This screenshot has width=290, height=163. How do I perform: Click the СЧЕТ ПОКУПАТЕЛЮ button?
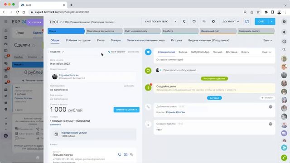(x=157, y=21)
